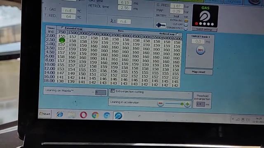Toggle the Extra-injection cutting checkbox
The image size is (264, 148).
tap(113, 91)
